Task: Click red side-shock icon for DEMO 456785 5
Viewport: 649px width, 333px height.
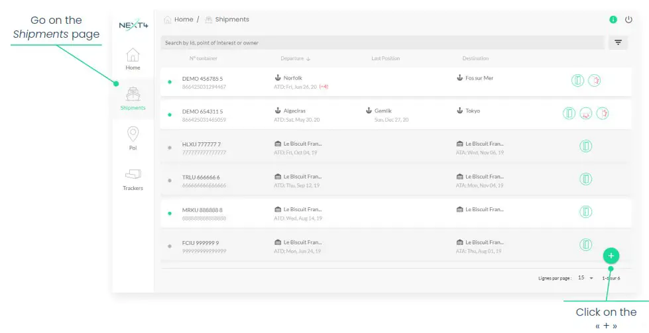Action: [595, 80]
